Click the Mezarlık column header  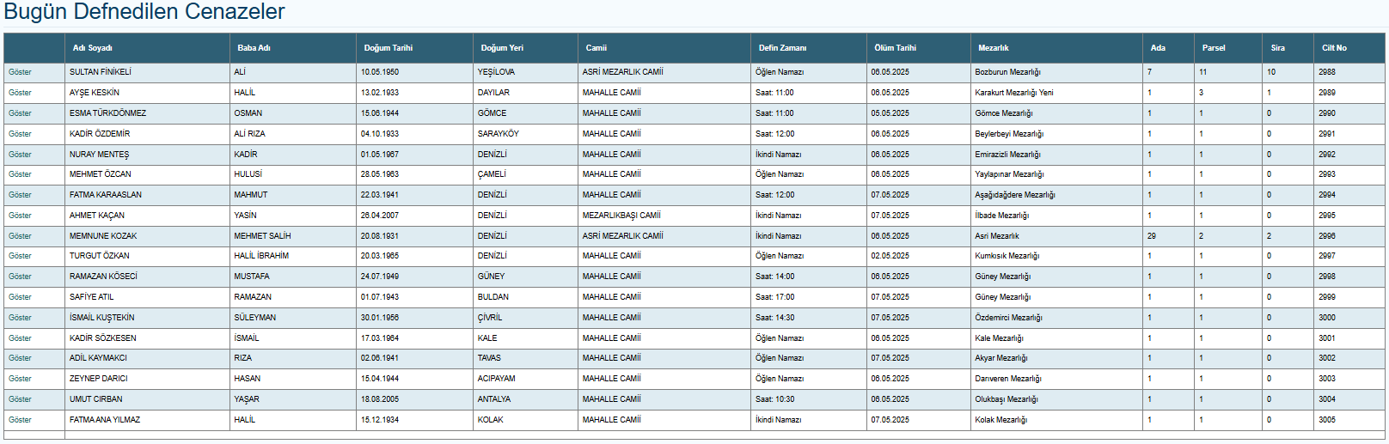(993, 48)
